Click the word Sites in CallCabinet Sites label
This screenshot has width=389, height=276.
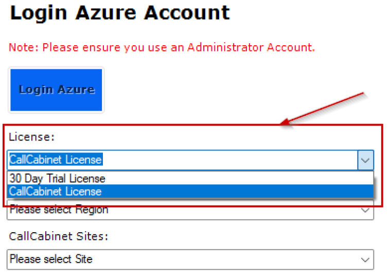pyautogui.click(x=92, y=236)
